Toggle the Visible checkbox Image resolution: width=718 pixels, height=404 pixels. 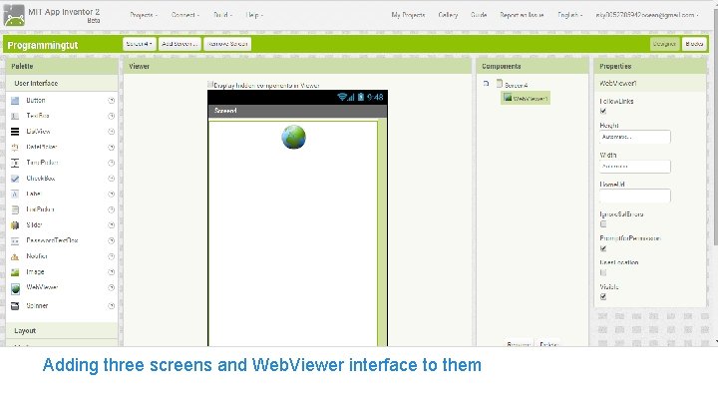pos(603,297)
